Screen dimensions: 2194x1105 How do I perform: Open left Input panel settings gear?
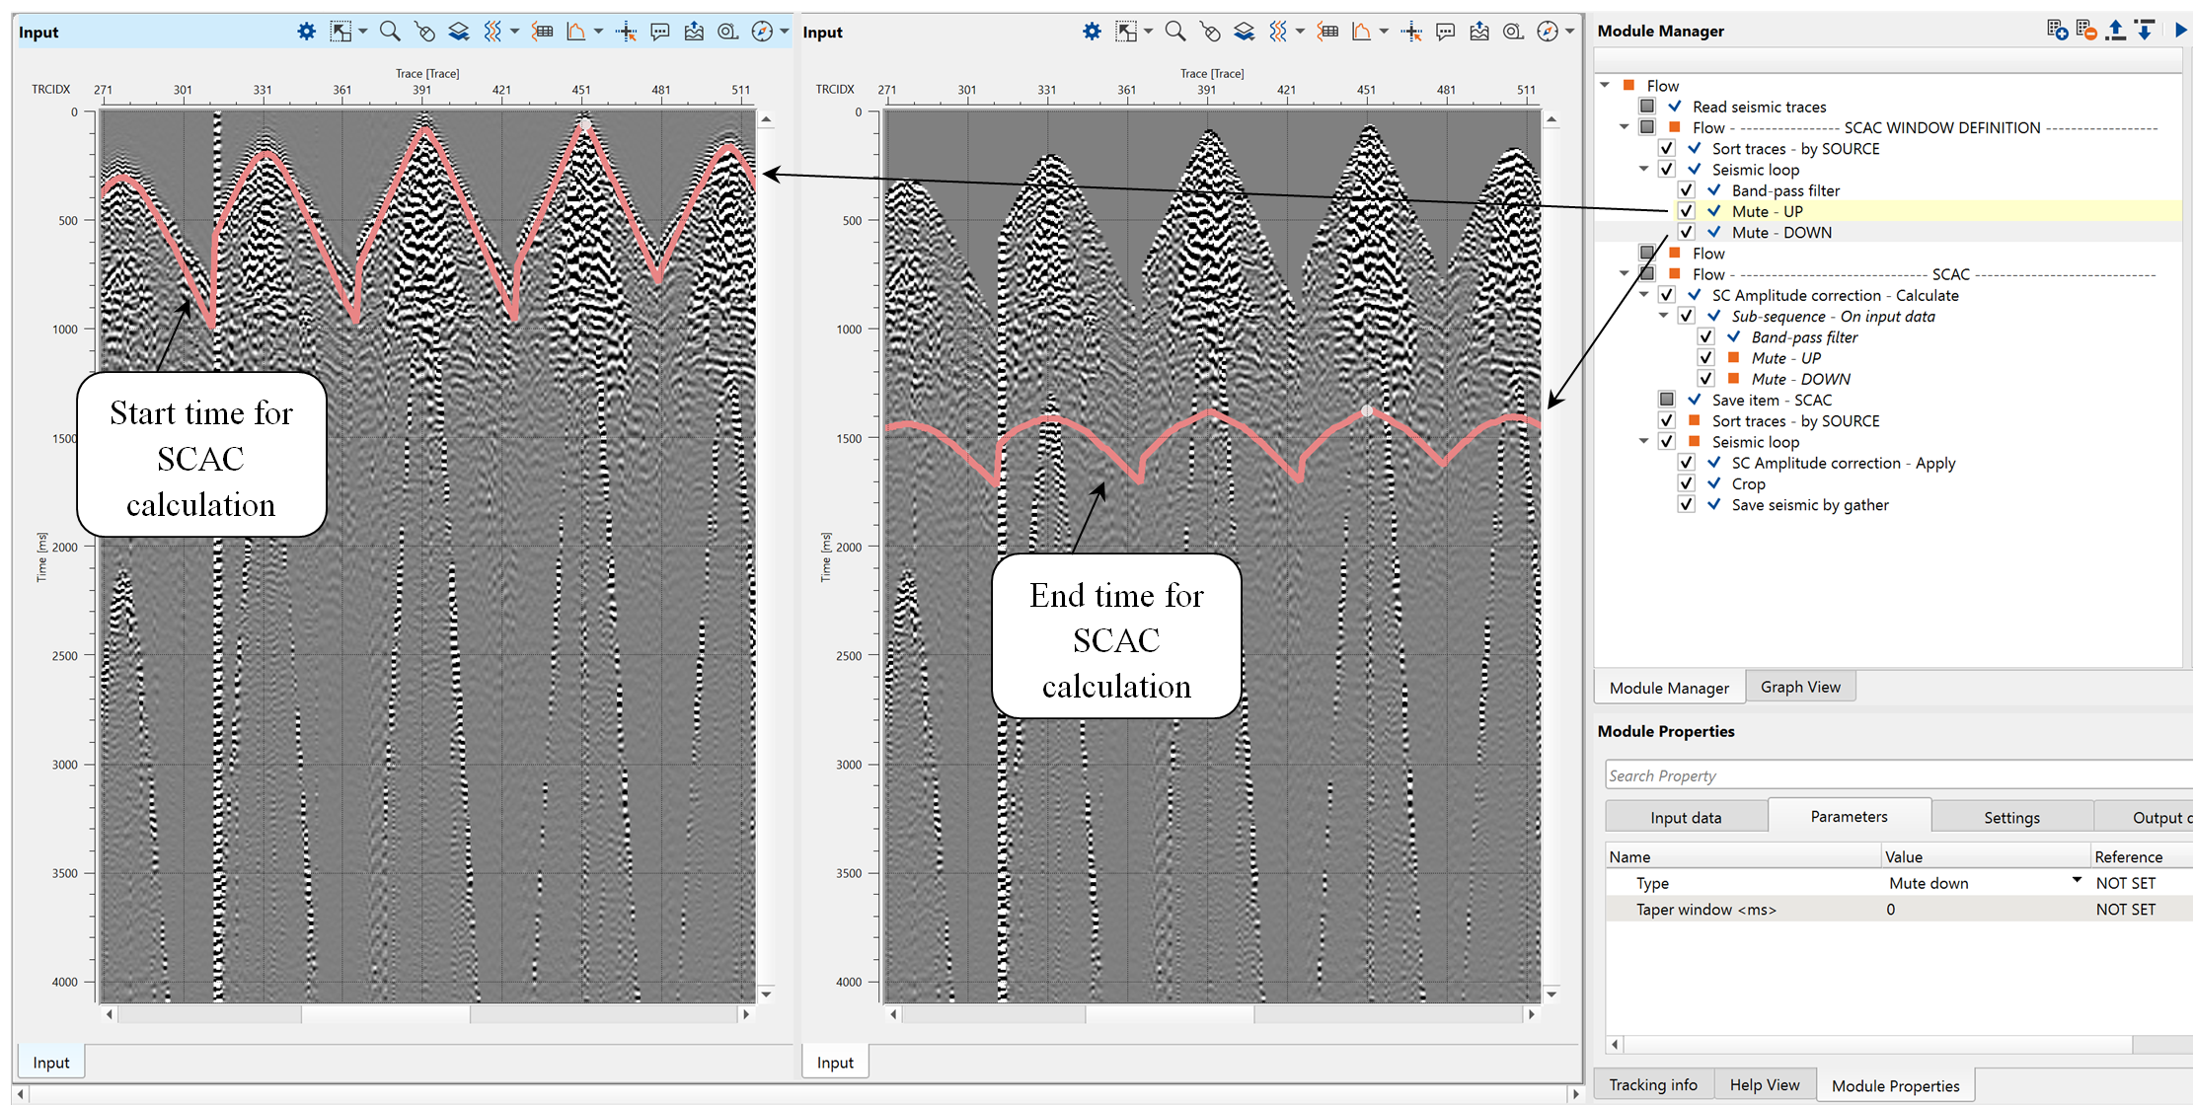pyautogui.click(x=307, y=32)
